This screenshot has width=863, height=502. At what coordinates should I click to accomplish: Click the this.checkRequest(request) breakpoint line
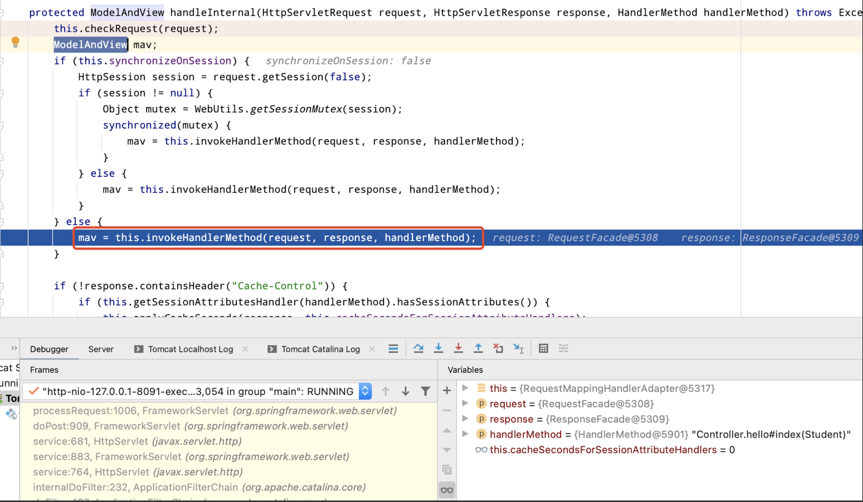point(136,29)
